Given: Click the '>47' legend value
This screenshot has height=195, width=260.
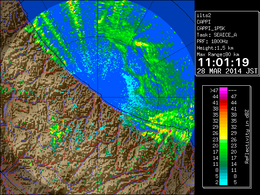Looking at the screenshot, I should coord(214,90).
